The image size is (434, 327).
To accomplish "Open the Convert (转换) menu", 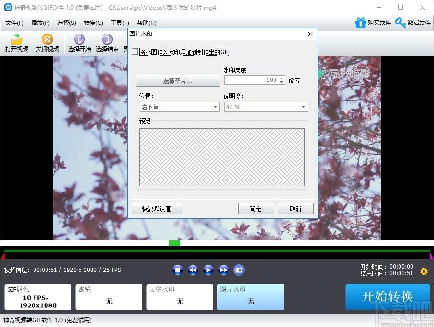I will (93, 23).
